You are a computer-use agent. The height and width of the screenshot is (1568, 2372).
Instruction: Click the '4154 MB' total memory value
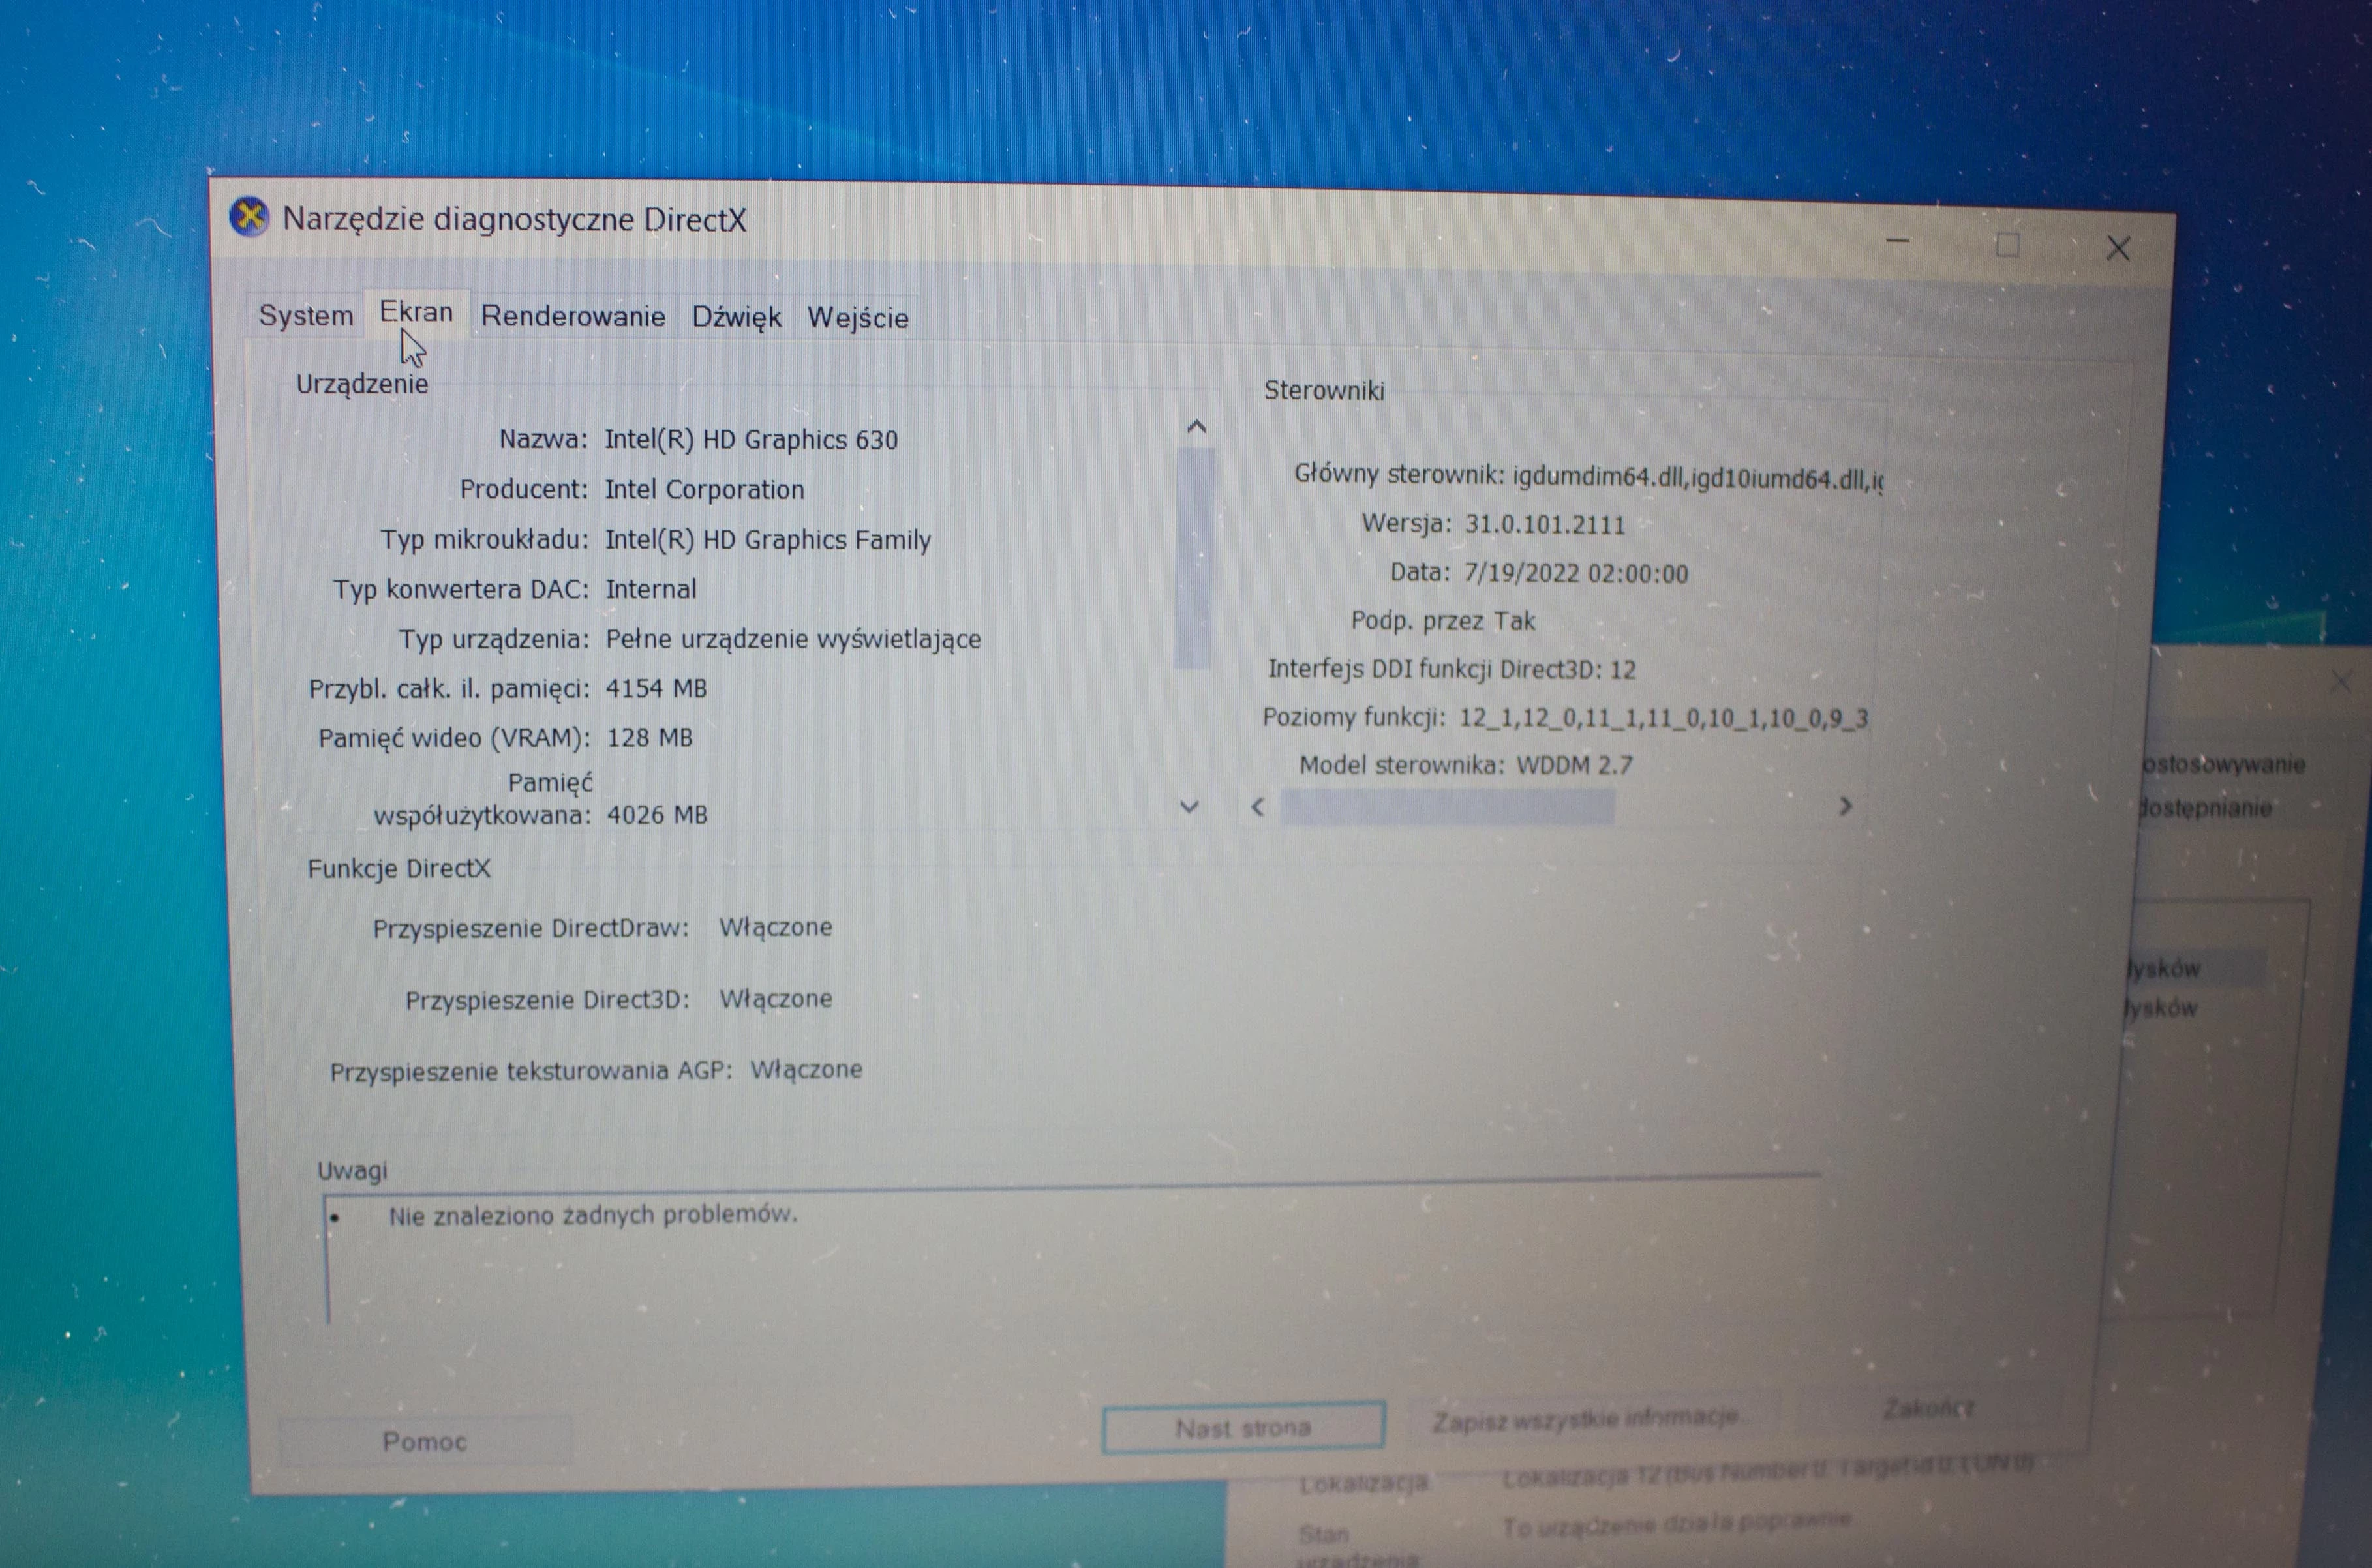(656, 689)
